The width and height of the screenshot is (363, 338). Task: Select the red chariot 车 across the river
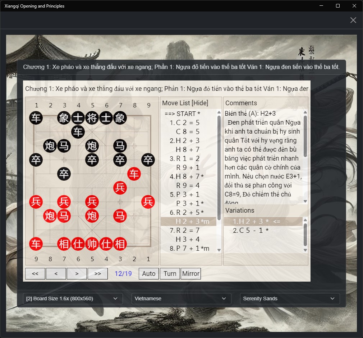click(134, 174)
